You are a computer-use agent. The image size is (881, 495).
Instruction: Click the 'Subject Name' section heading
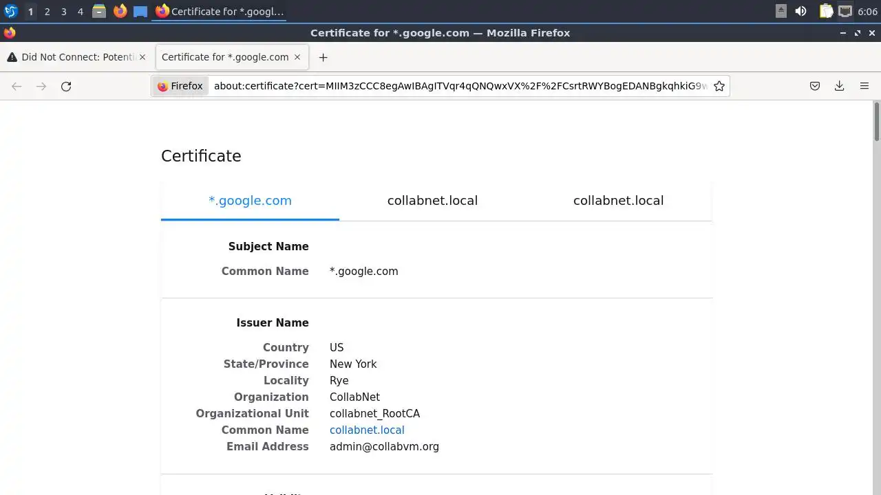(268, 247)
